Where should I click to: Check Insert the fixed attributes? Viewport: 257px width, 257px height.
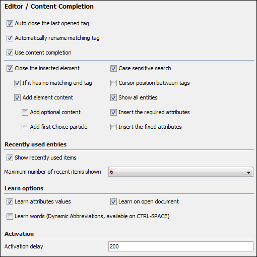113,127
